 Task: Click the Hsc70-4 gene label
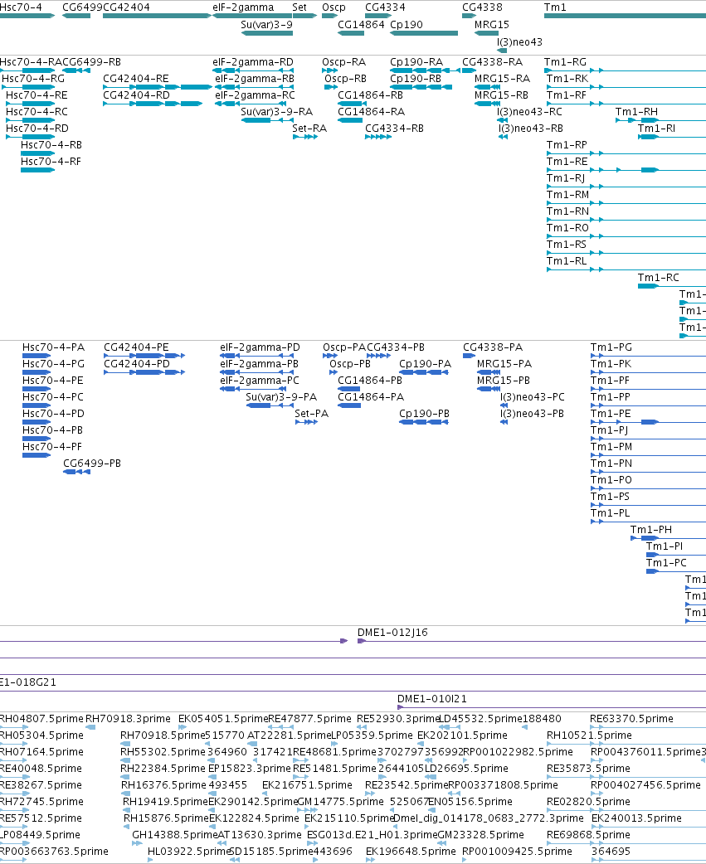(21, 7)
